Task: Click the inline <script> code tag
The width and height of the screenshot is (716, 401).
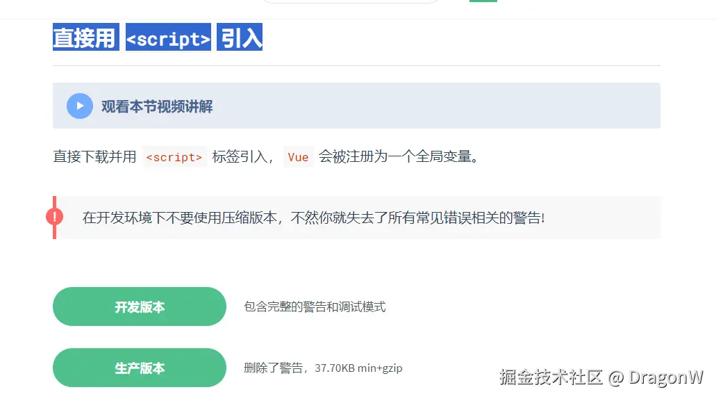Action: [x=174, y=157]
